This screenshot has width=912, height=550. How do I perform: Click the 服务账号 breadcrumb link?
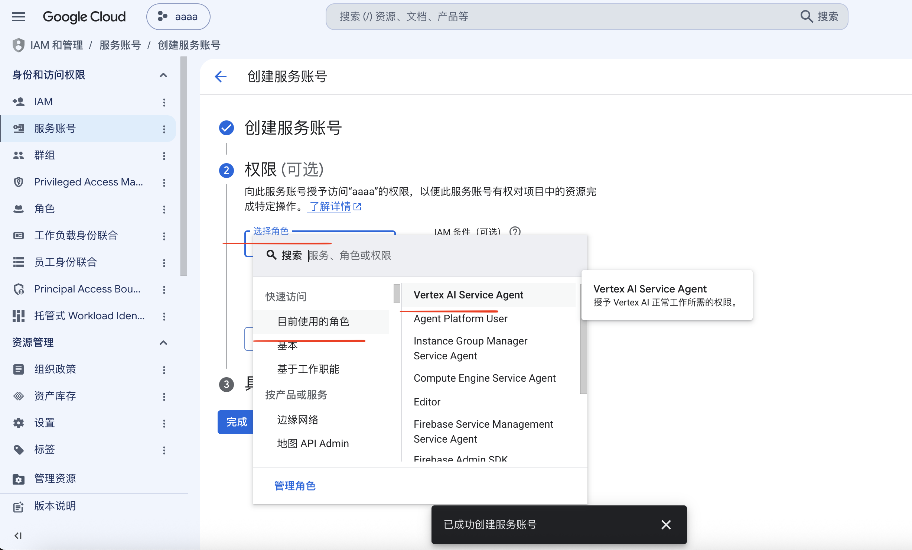point(120,45)
